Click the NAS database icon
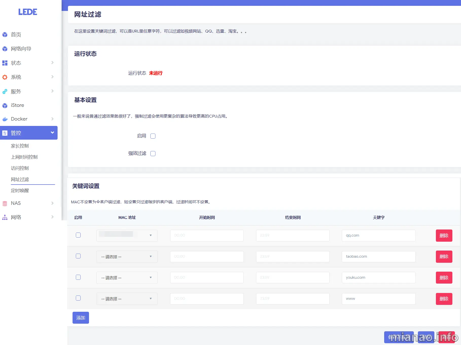The height and width of the screenshot is (345, 461). pyautogui.click(x=5, y=203)
